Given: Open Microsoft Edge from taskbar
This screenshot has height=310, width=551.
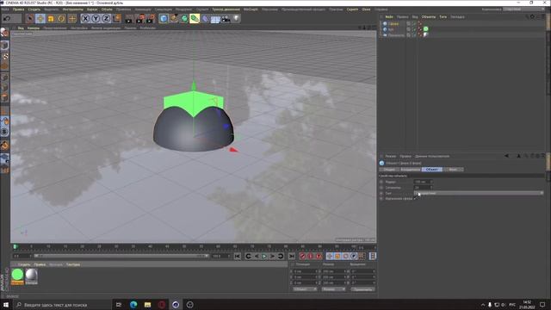Looking at the screenshot, I should pos(133,304).
